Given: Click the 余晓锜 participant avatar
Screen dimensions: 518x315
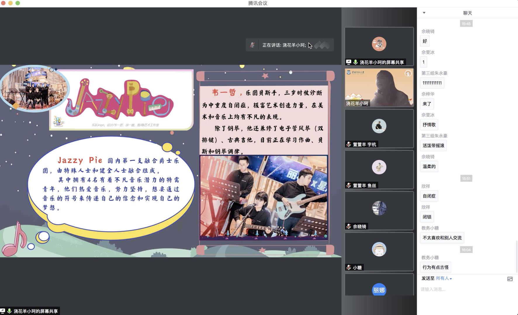Looking at the screenshot, I should (379, 208).
